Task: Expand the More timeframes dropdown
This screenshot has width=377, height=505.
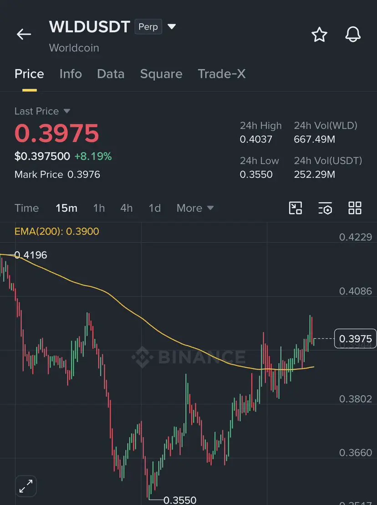Action: (195, 208)
